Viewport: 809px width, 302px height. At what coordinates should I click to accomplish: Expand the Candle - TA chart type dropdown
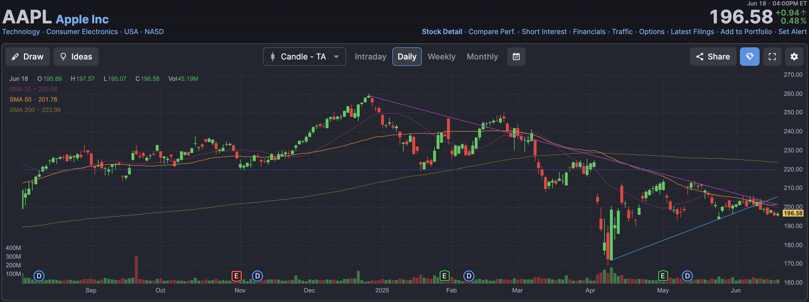click(x=304, y=57)
